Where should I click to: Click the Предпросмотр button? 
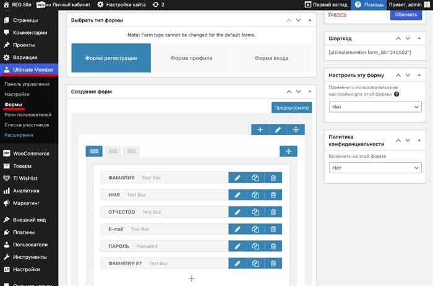(291, 108)
